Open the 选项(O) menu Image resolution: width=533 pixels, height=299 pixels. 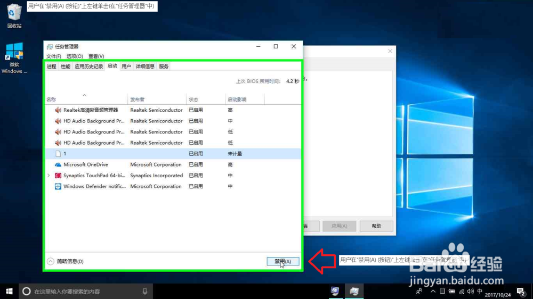coord(75,56)
